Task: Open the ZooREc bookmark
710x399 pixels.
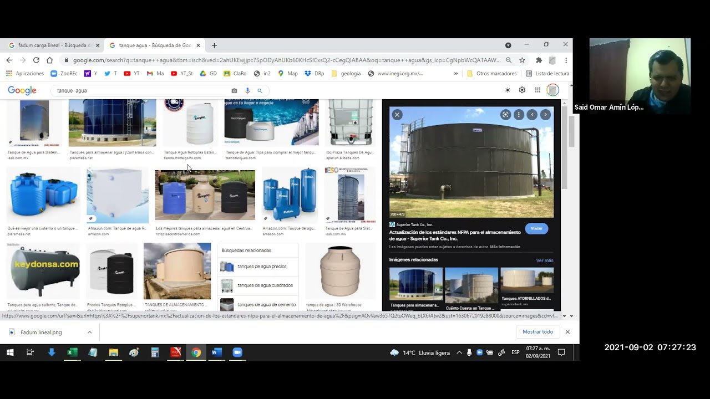Action: (64, 73)
